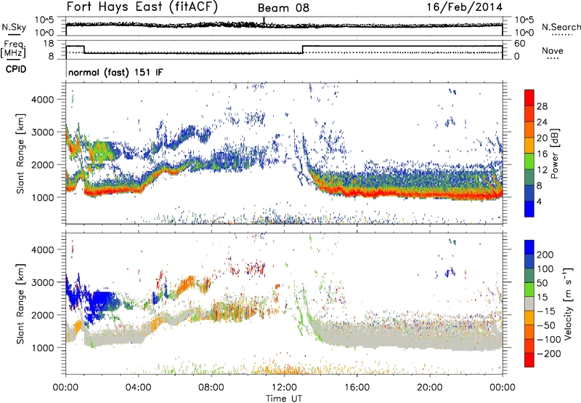
Task: Click the 'Power [dB]' colorbar label
Action: (555, 153)
